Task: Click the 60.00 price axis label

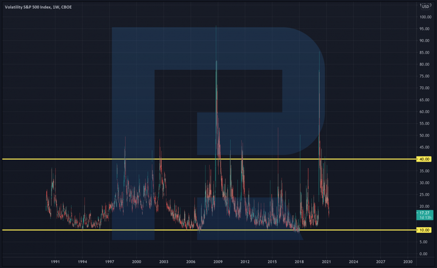Action: tap(425, 112)
